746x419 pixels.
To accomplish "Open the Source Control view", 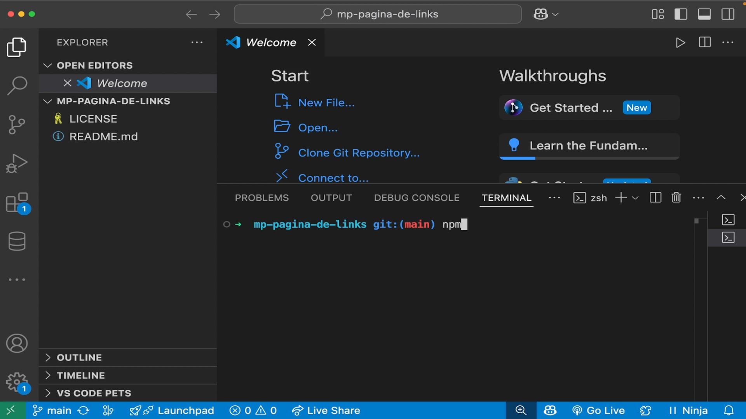I will [17, 125].
